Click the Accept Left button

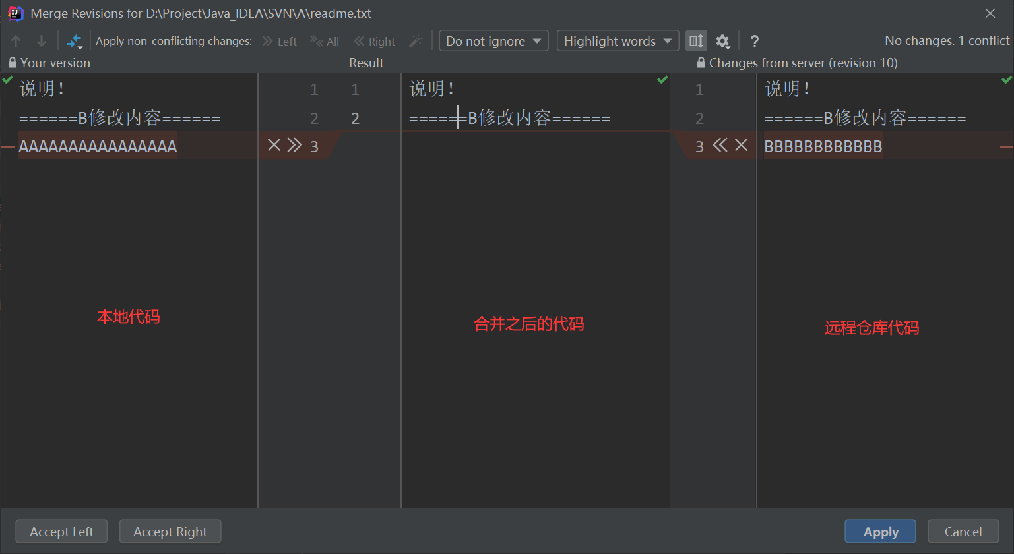point(61,532)
